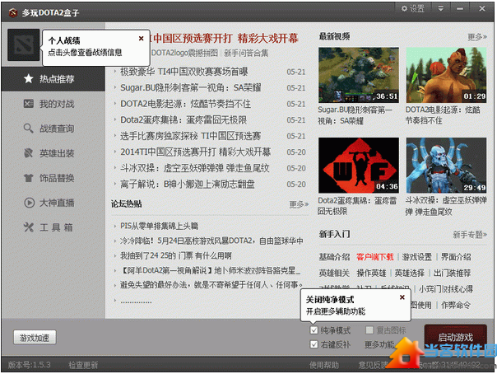
Task: Click 界面介绍 beginner link
Action: pos(456,257)
